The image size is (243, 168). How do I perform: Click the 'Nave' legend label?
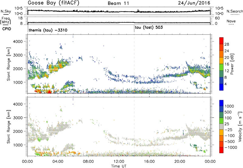point(231,21)
